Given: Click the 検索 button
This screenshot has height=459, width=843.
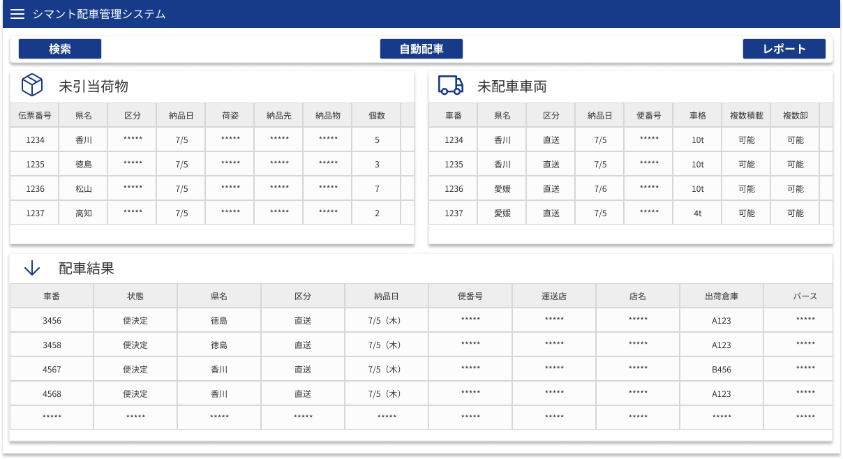Looking at the screenshot, I should [60, 49].
